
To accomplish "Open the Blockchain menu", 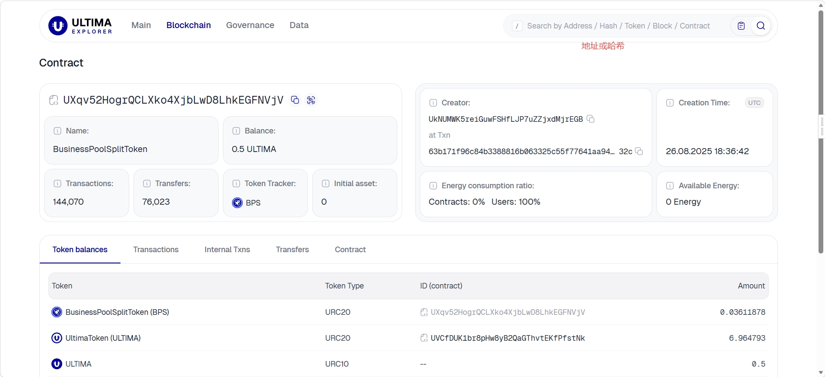I will [x=189, y=25].
